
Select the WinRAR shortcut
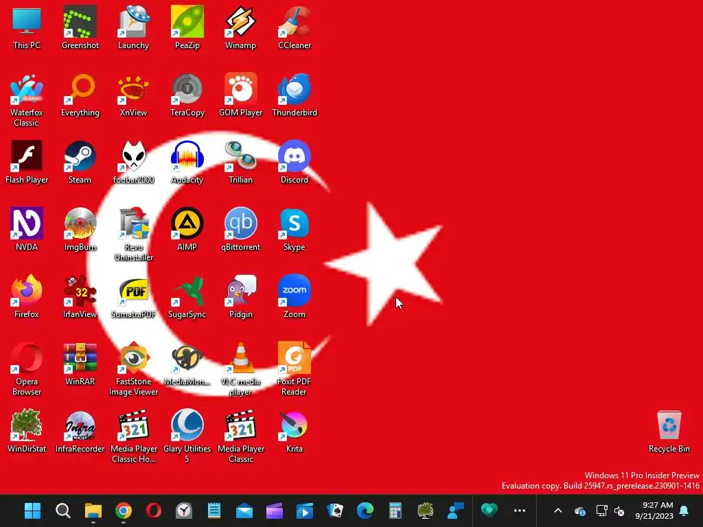click(80, 364)
